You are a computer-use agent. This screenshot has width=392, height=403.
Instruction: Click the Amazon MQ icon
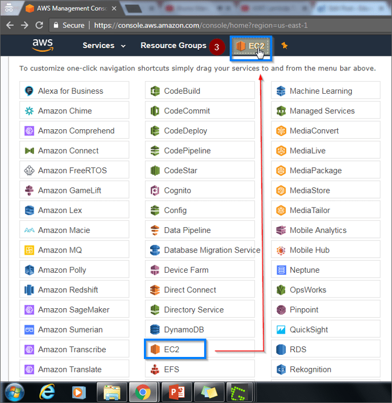pos(29,250)
